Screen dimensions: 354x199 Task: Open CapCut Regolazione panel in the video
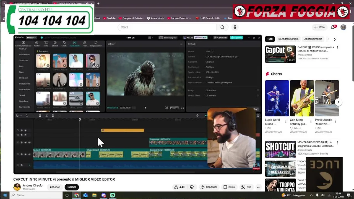tap(96, 44)
